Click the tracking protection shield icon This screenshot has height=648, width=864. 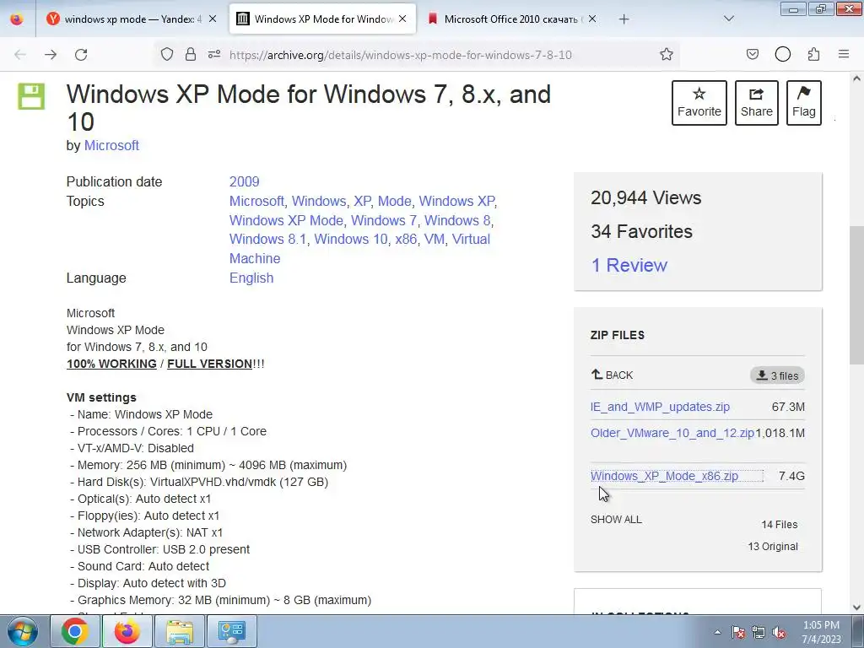pos(167,54)
